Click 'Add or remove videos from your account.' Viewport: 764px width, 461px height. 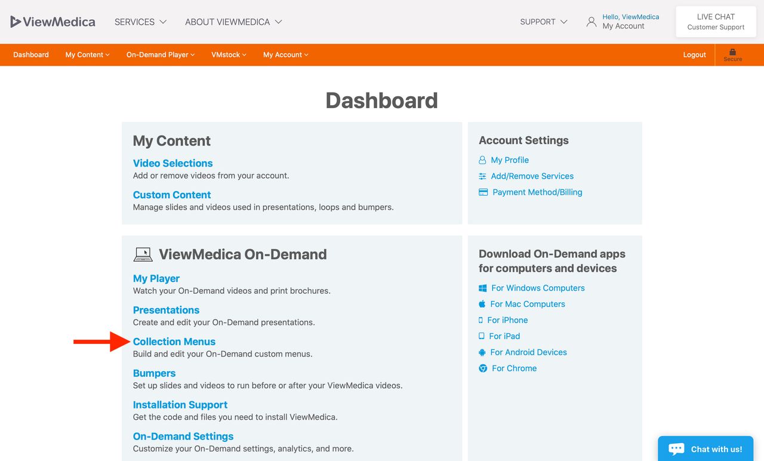(211, 176)
